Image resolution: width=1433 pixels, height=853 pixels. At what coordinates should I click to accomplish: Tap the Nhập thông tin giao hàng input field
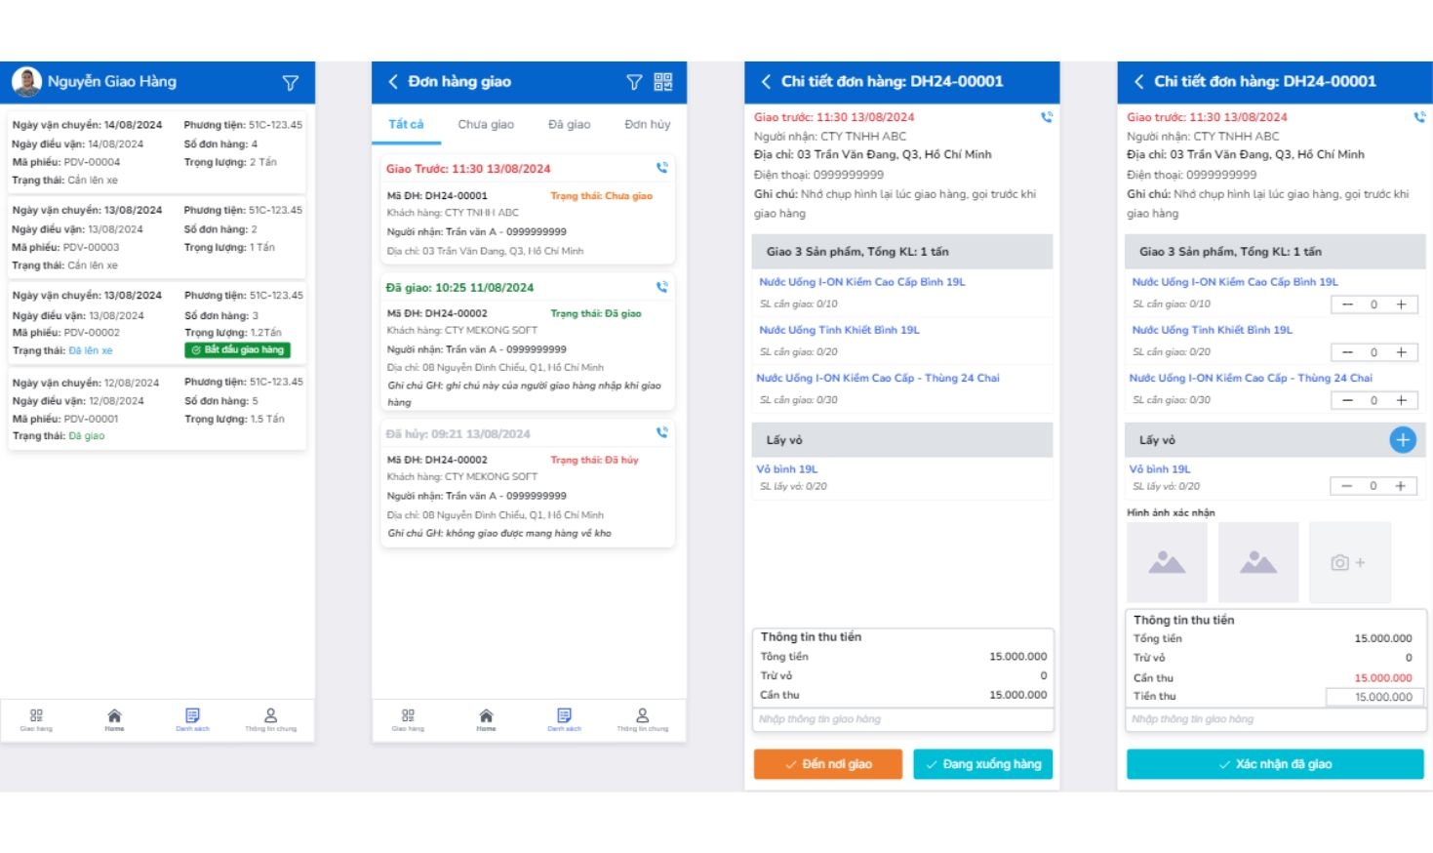pos(902,718)
